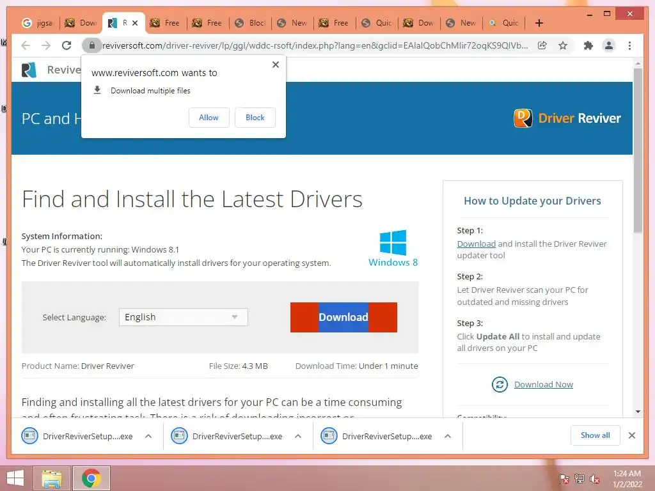Open the first DriverReviverSetup.exe download
The width and height of the screenshot is (655, 491).
pyautogui.click(x=79, y=436)
